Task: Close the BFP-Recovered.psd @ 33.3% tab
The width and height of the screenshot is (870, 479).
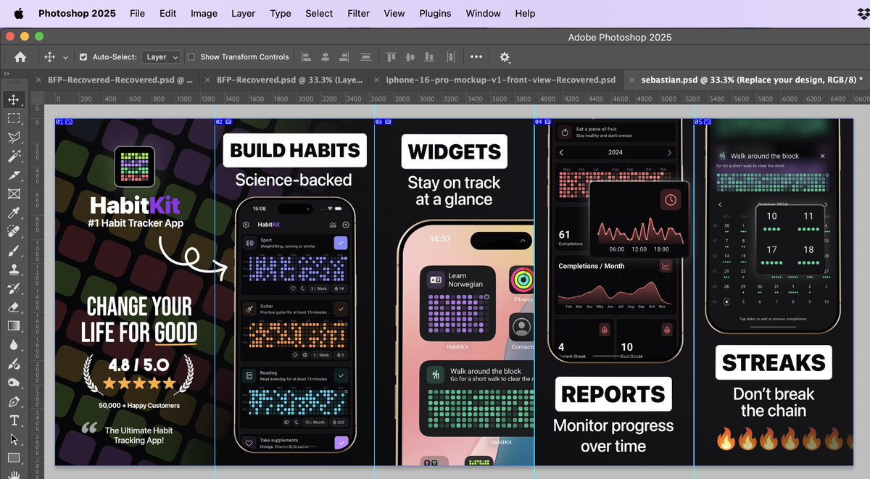Action: 207,80
